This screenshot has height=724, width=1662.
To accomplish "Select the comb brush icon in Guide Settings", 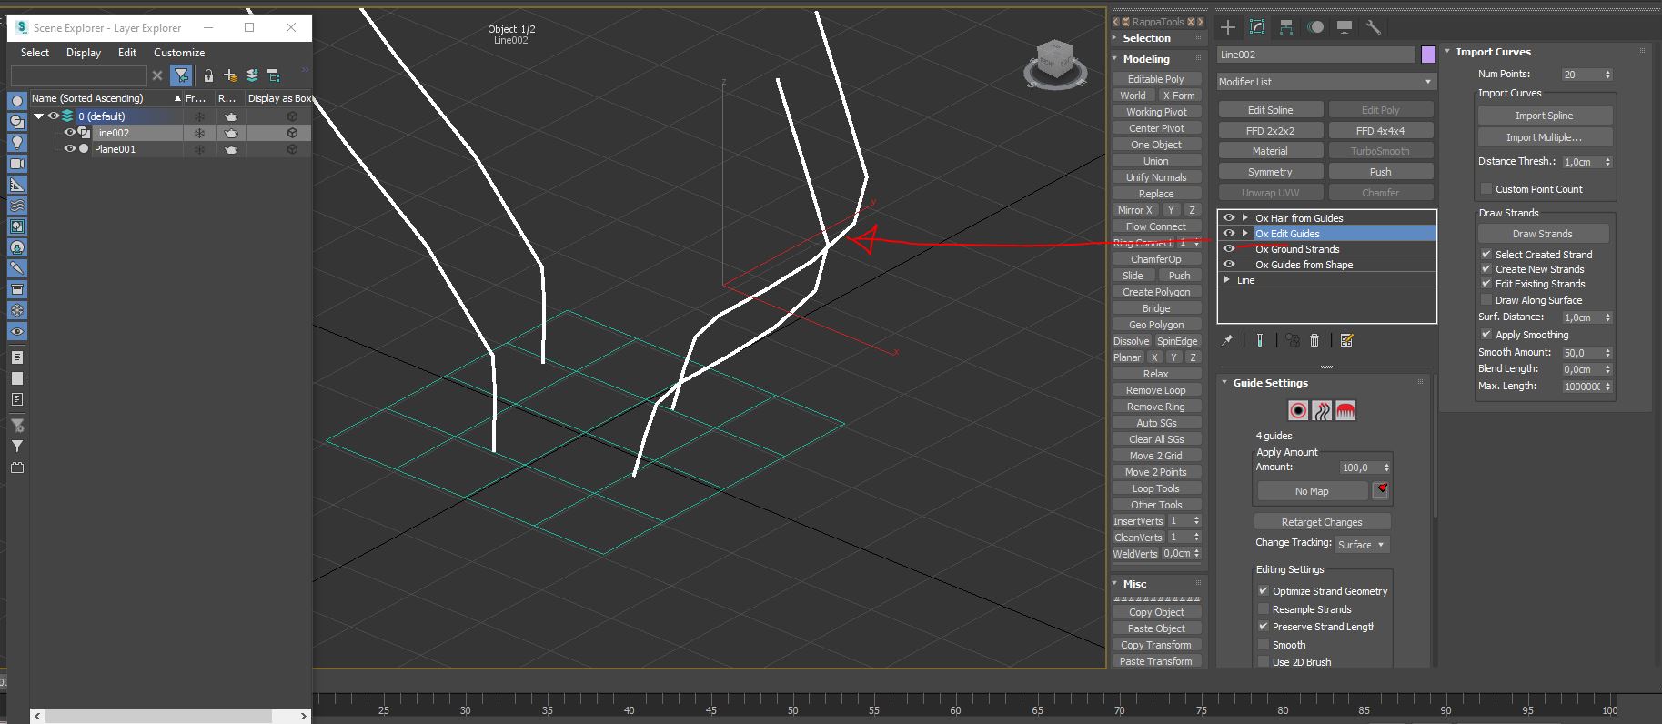I will (x=1345, y=410).
